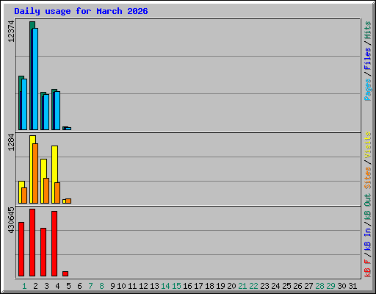Click day 2 on the x-axis

35,286
